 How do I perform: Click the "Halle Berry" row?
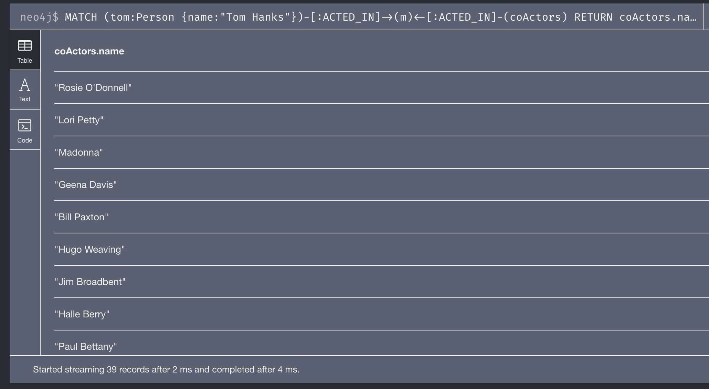[381, 314]
